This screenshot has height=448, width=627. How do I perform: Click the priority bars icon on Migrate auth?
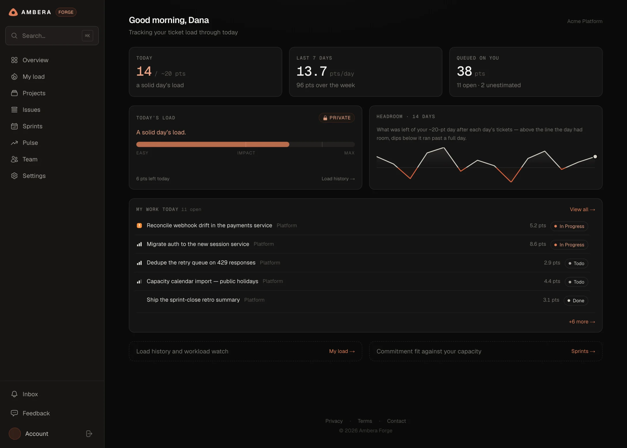(139, 244)
